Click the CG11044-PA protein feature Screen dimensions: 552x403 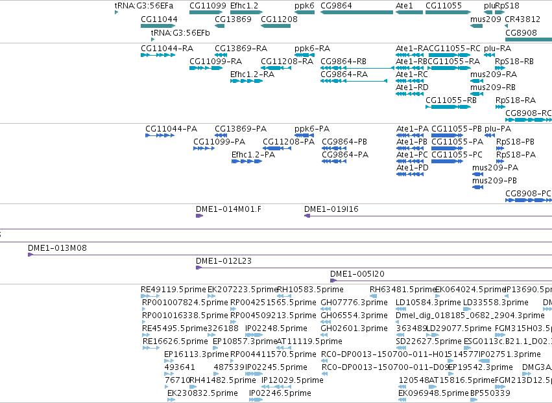(160, 135)
